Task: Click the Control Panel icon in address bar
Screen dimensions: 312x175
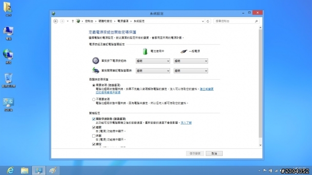Action: click(x=78, y=21)
